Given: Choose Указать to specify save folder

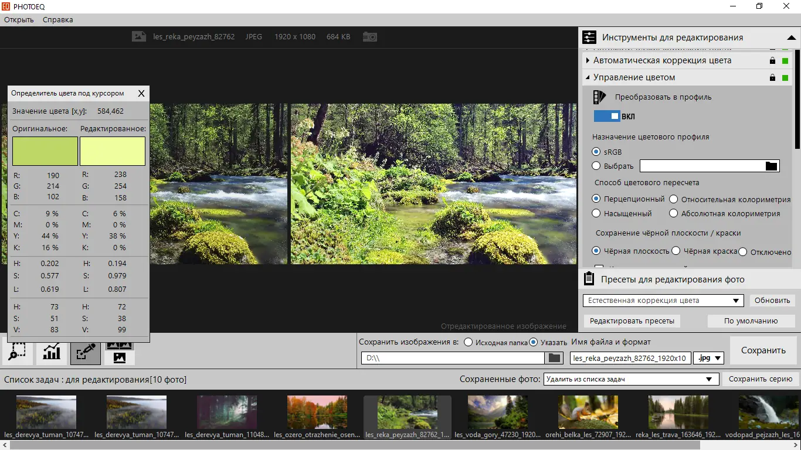Looking at the screenshot, I should point(533,342).
